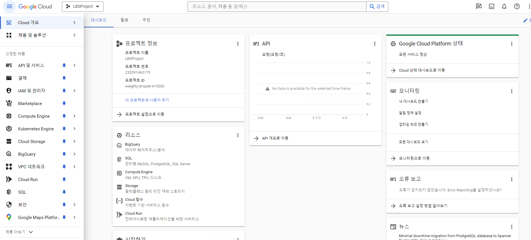This screenshot has width=531, height=240.
Task: Unpin Cloud Storage from sidebar
Action: [x=64, y=141]
